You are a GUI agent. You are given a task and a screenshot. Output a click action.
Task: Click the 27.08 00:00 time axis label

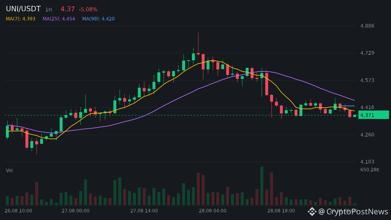coord(75,211)
